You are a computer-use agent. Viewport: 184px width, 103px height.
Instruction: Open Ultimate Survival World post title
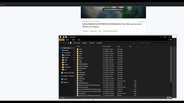(112, 25)
